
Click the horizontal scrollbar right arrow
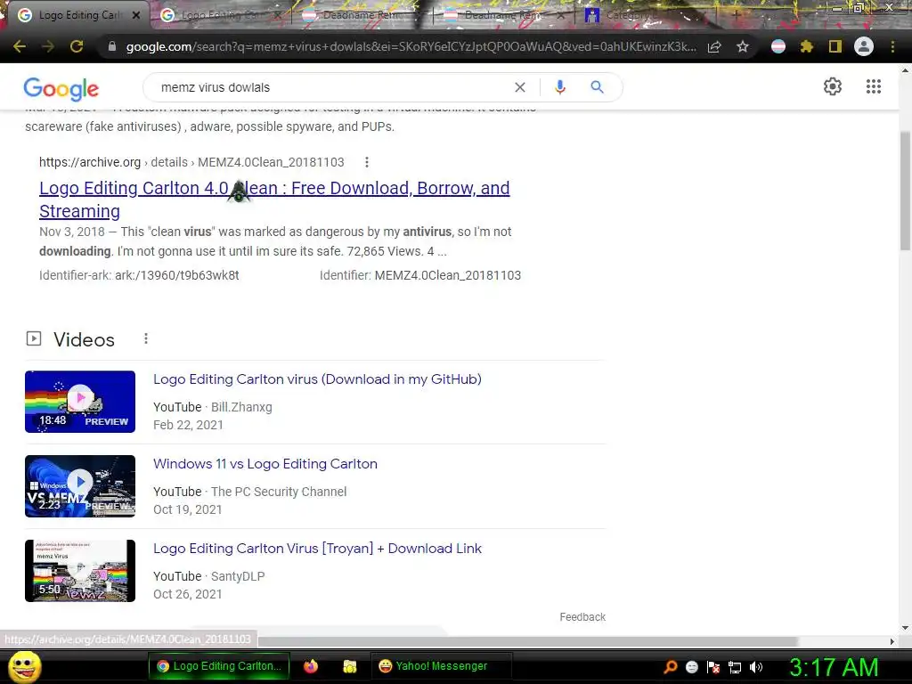892,641
